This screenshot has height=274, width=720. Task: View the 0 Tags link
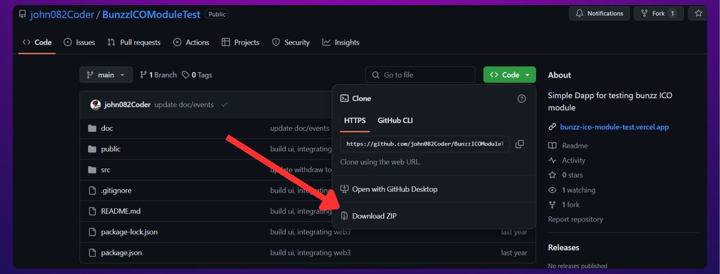(x=197, y=75)
